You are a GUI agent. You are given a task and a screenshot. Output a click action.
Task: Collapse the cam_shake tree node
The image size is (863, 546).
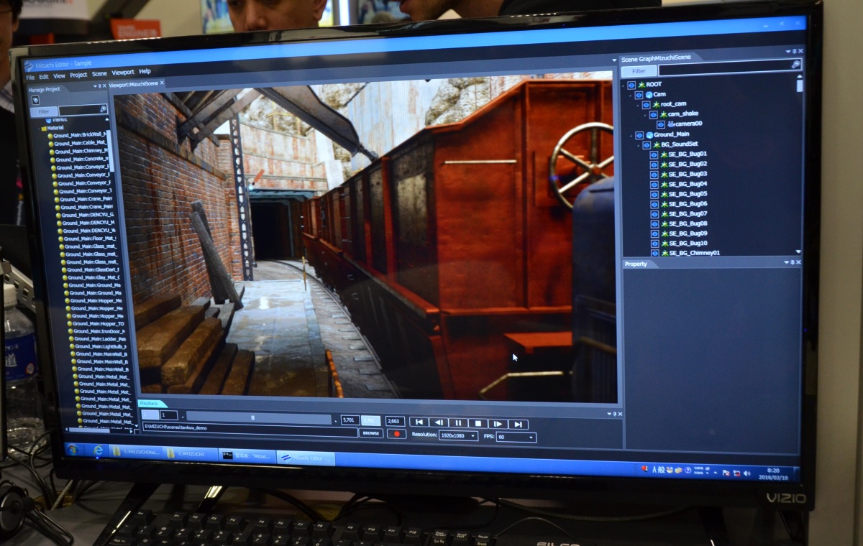coord(645,114)
